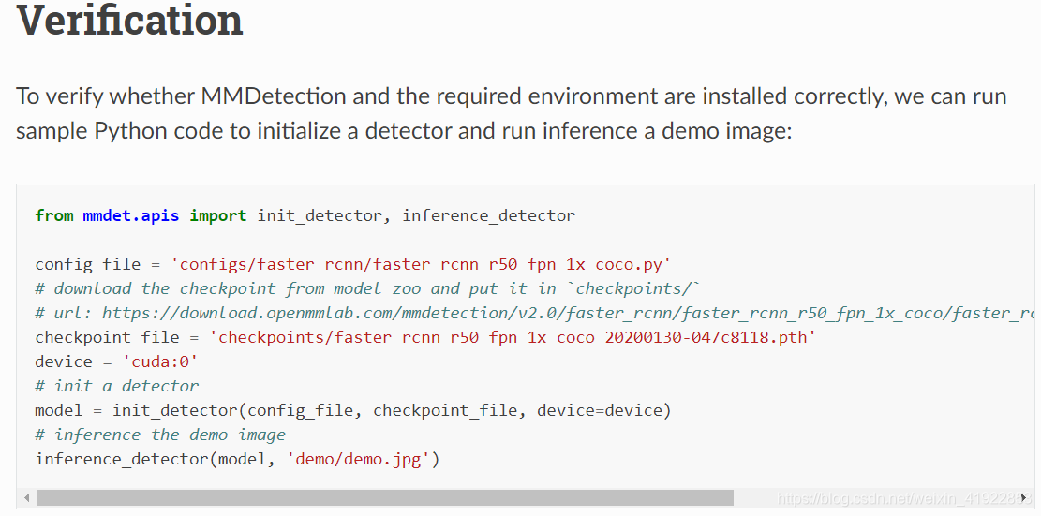The width and height of the screenshot is (1041, 516).
Task: Click empty scrollbar track right of thumb
Action: (x=875, y=497)
